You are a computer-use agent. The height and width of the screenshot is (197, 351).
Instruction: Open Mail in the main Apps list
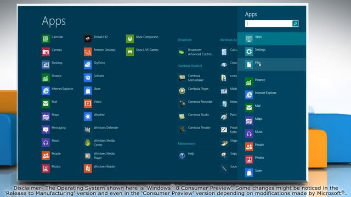coord(46,103)
